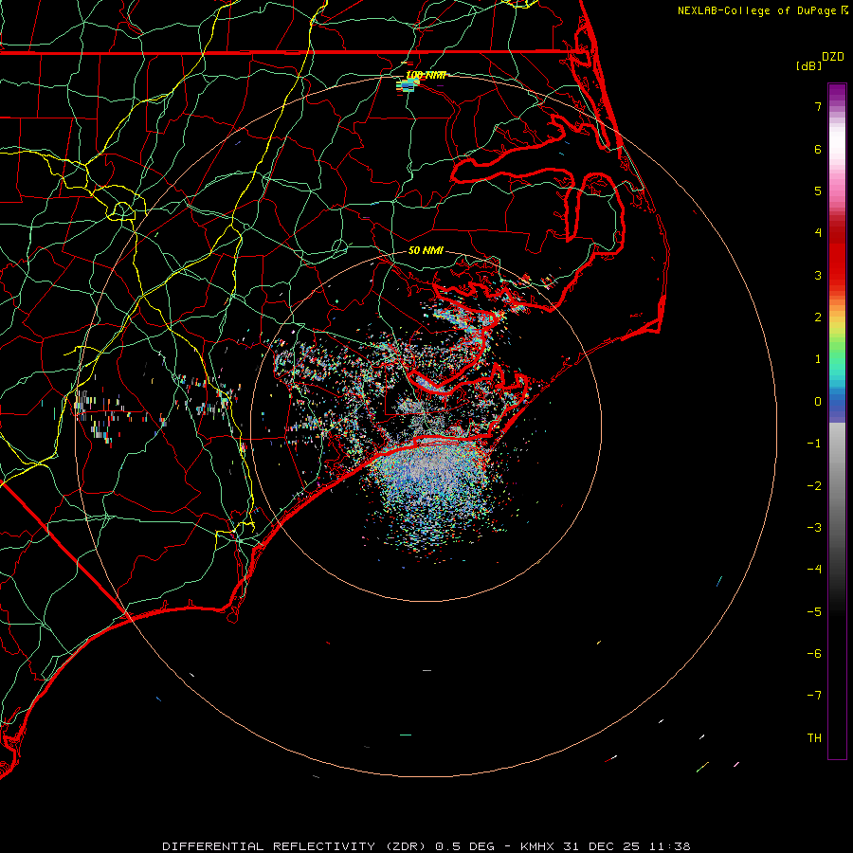Click the DZD product label
This screenshot has height=853, width=853.
[833, 57]
